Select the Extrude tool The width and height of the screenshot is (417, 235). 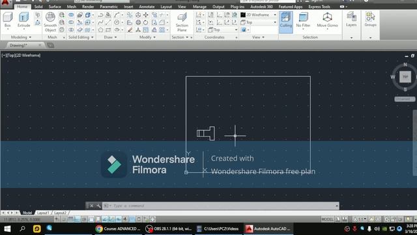coord(23,20)
